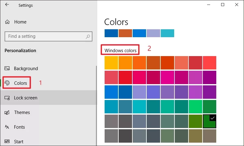Pick the dark blue swatch above Windows colors

tap(111, 33)
